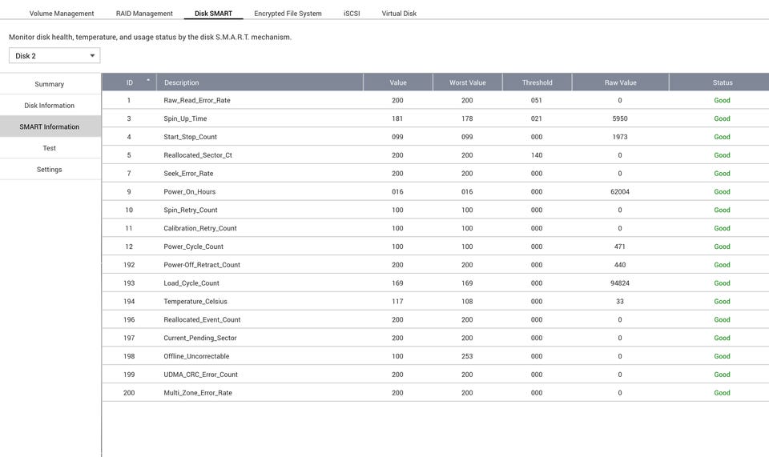
Task: Open the Summary sidebar section
Action: click(50, 84)
